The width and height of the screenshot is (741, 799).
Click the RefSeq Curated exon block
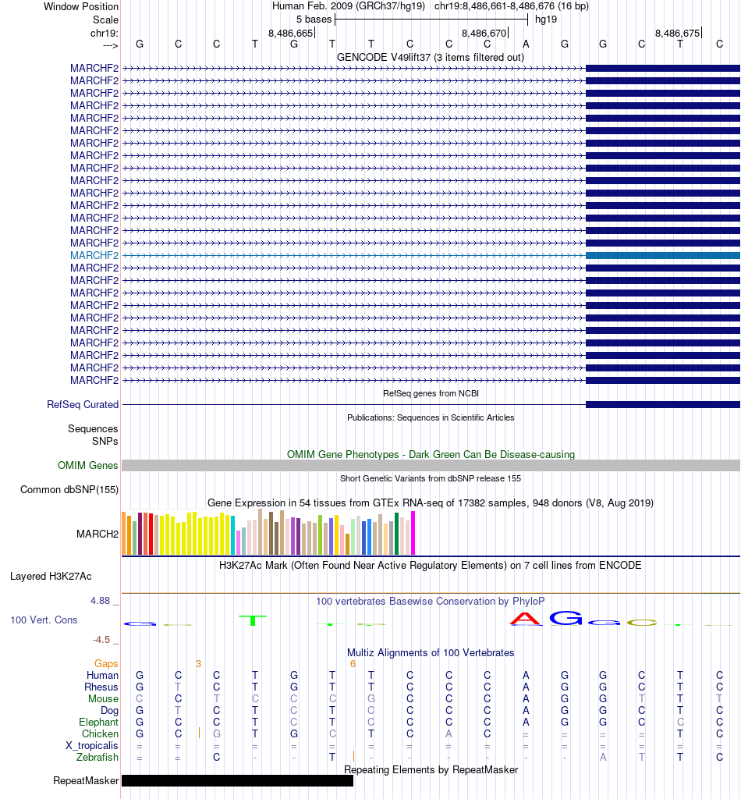click(663, 405)
